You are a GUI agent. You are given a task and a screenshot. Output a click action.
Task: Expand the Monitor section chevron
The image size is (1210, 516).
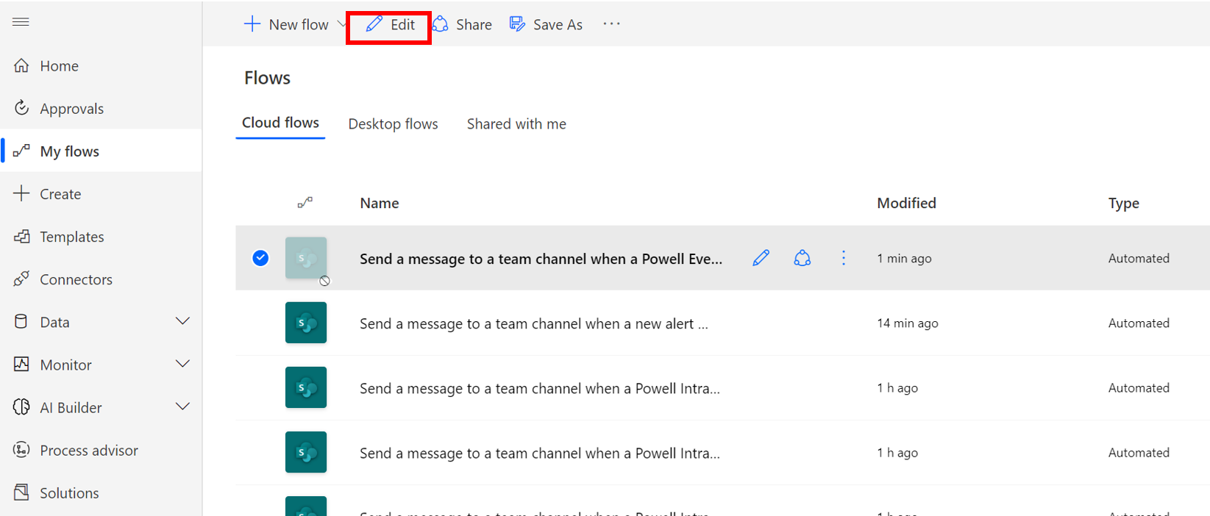tap(183, 364)
